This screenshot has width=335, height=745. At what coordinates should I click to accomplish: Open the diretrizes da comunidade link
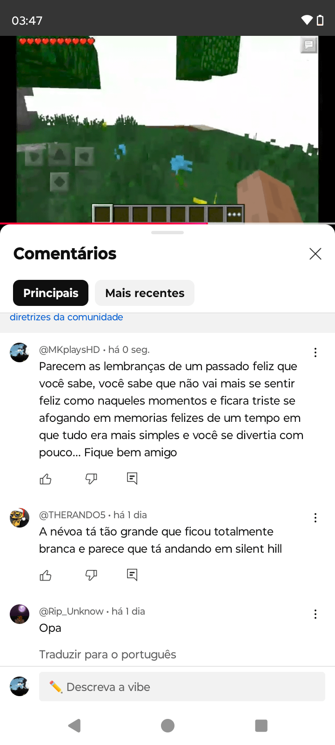pos(67,317)
